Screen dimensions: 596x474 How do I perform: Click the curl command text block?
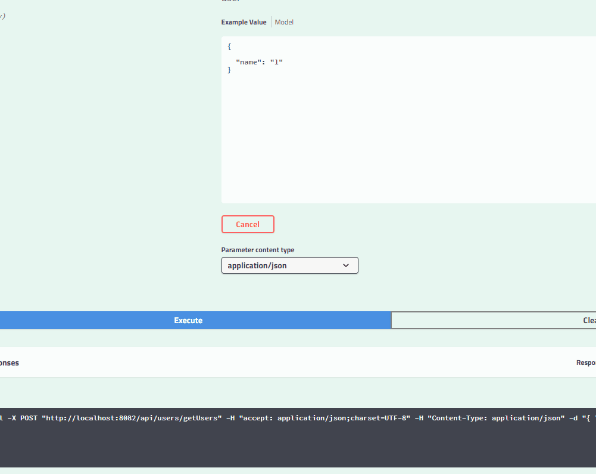(298, 438)
